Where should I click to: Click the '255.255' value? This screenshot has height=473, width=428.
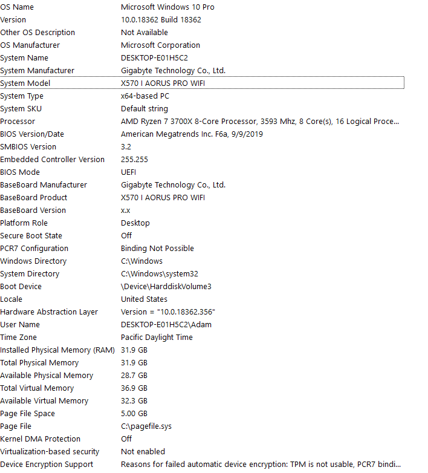pos(134,159)
